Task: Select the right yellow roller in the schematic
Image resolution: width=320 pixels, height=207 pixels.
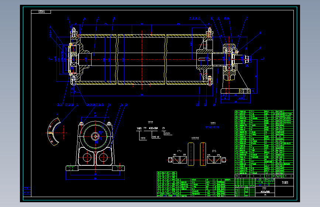Action: coord(203,154)
